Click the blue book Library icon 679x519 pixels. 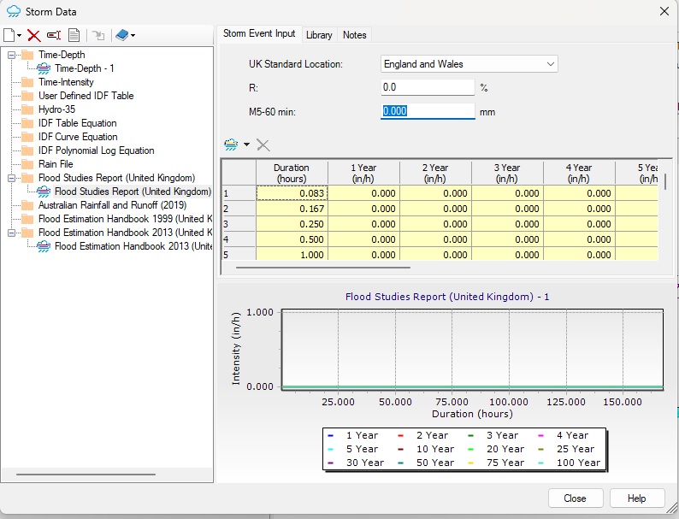121,35
